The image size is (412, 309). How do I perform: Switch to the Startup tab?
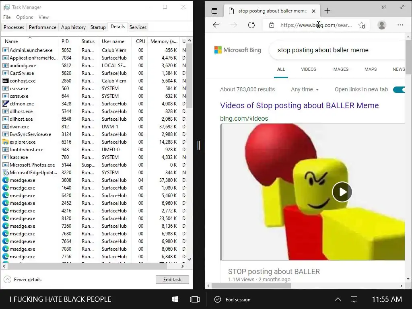(98, 27)
